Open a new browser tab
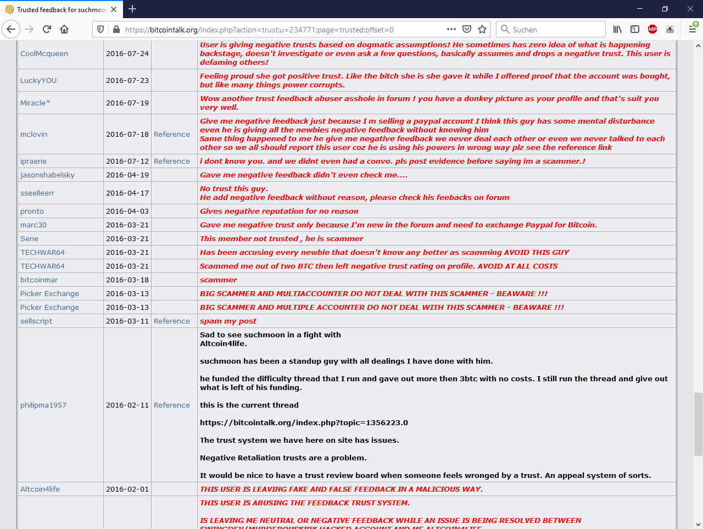 pyautogui.click(x=132, y=9)
